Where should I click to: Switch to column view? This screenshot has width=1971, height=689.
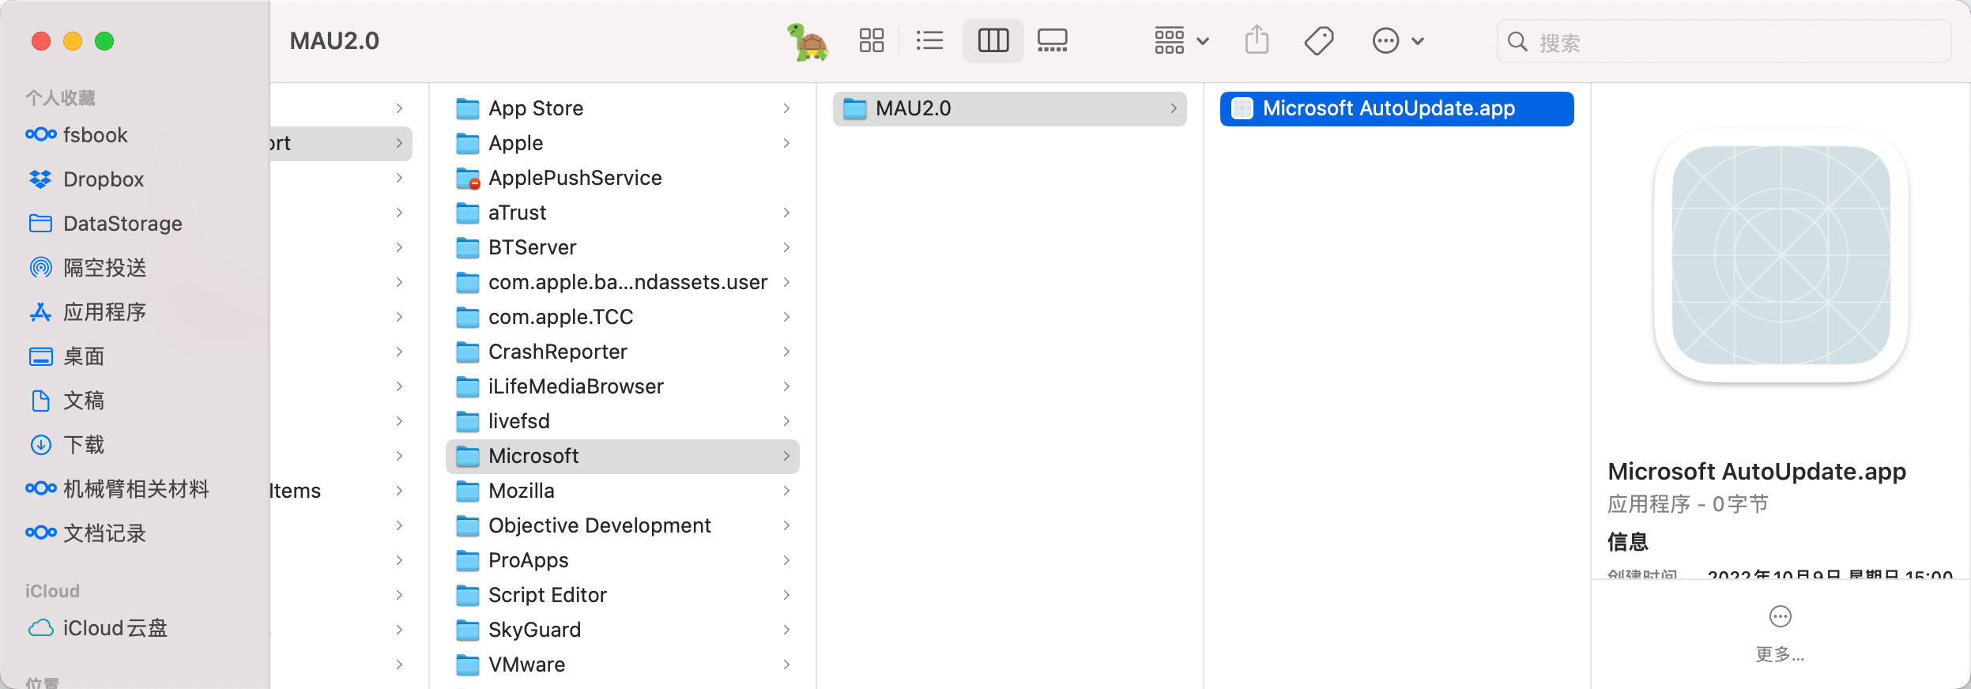pos(993,40)
